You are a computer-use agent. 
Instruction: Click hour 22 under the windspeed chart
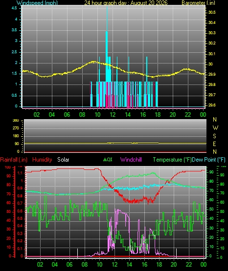tap(188, 115)
